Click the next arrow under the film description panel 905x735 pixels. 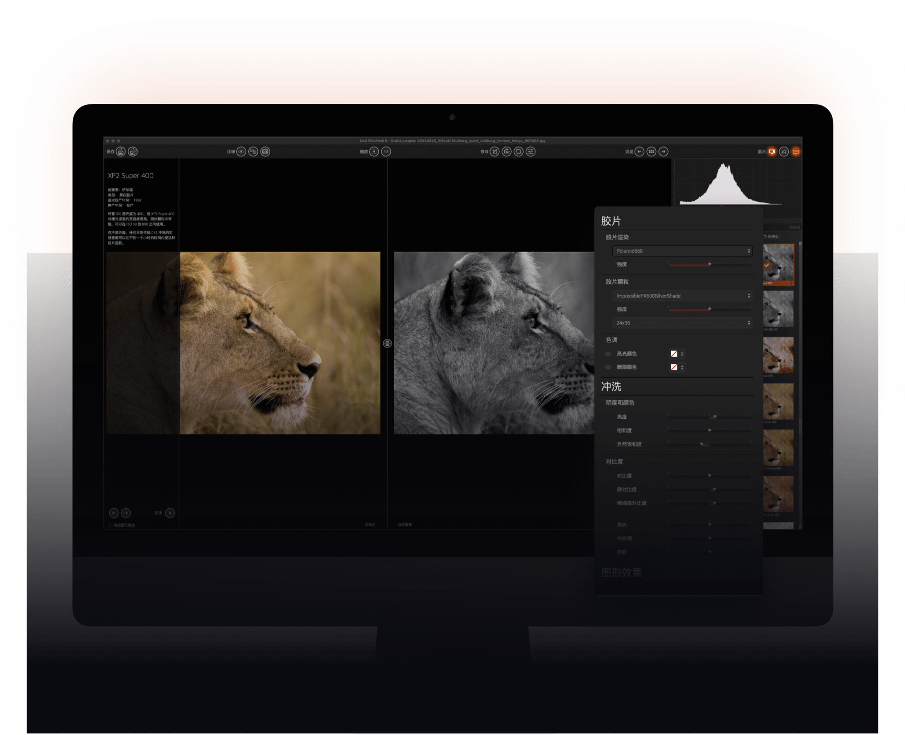(126, 513)
